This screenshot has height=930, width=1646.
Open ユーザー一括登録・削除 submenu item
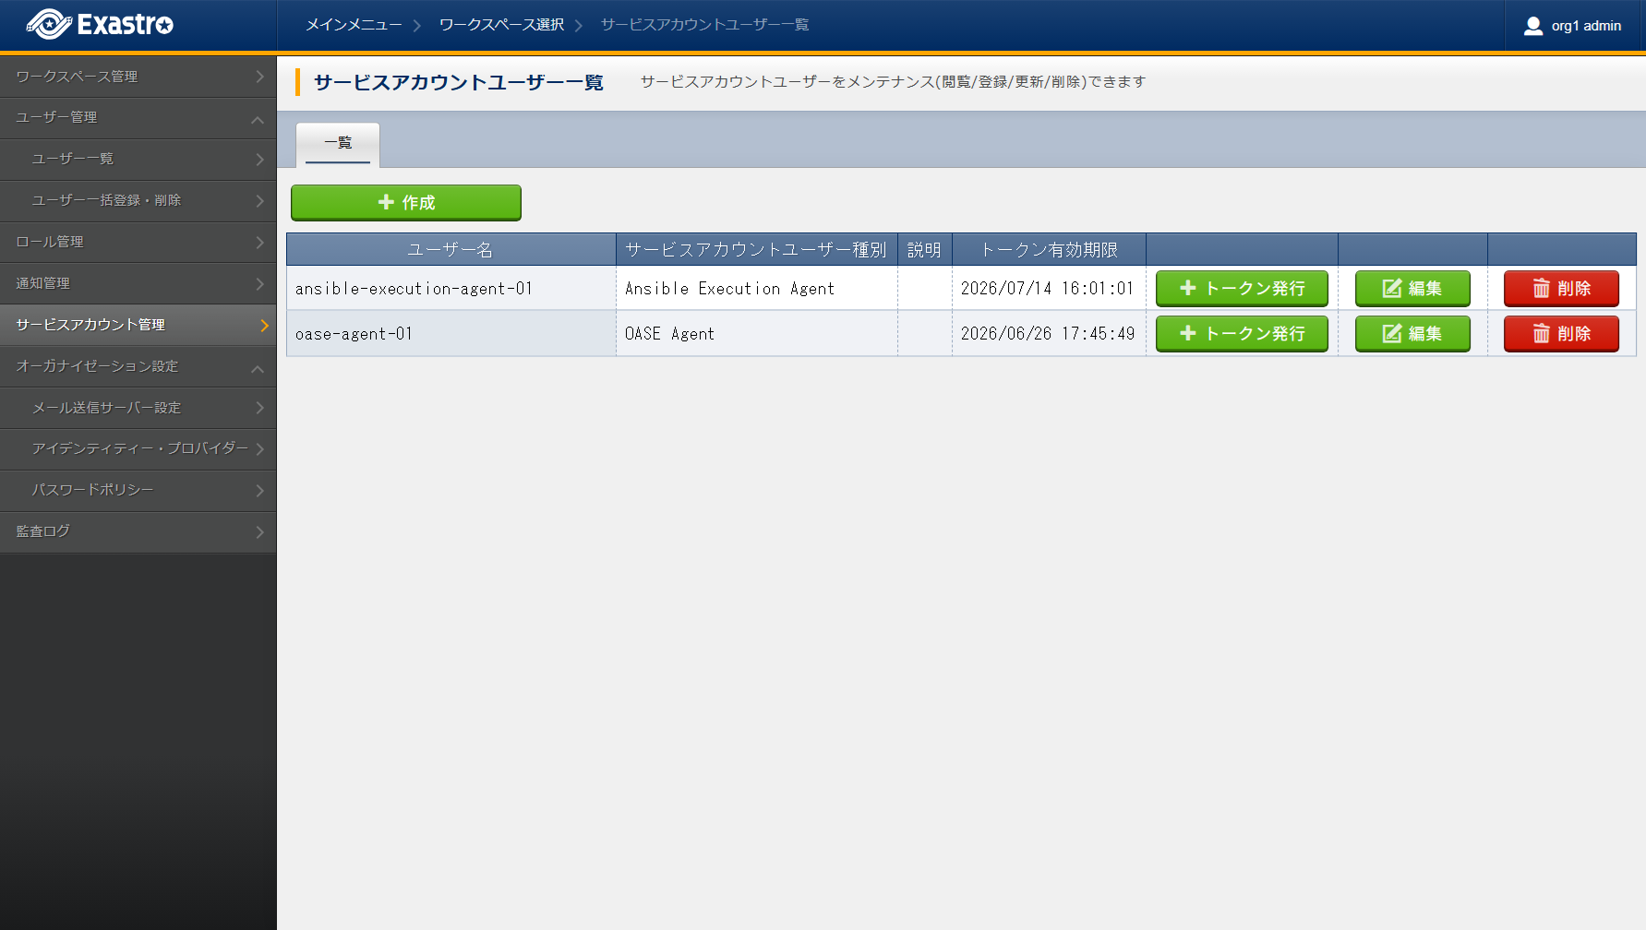pyautogui.click(x=138, y=200)
